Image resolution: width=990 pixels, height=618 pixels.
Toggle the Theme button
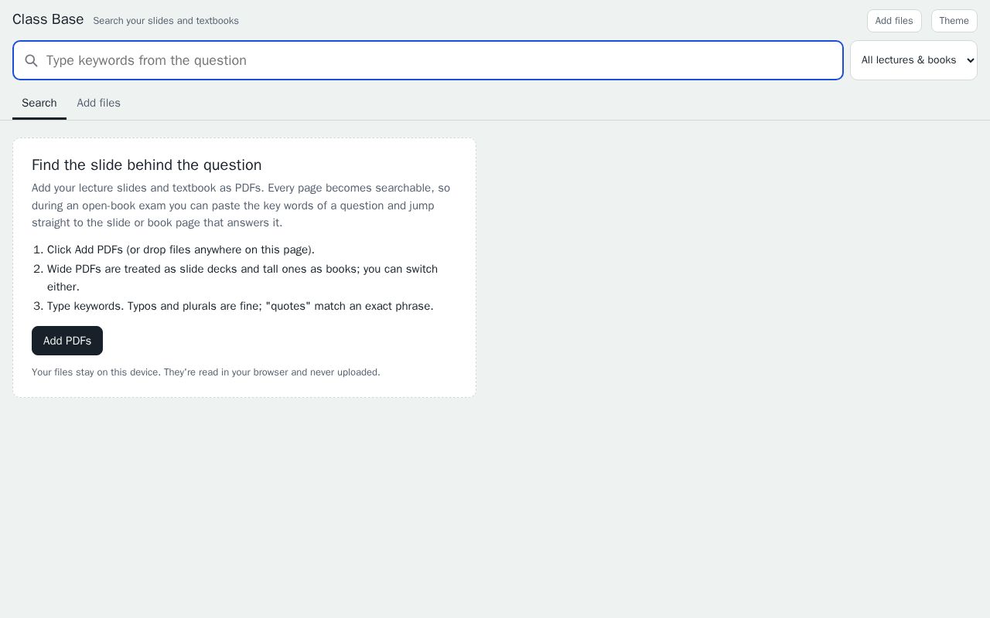pyautogui.click(x=954, y=21)
